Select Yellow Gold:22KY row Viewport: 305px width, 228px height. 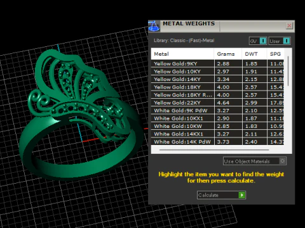pyautogui.click(x=217, y=103)
